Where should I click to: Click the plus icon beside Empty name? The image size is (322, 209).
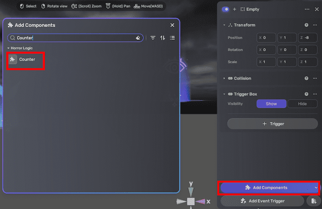click(x=234, y=9)
